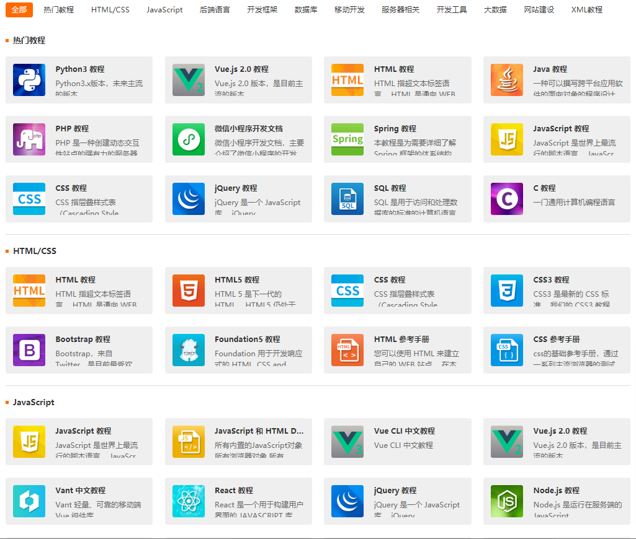Viewport: 636px width, 539px height.
Task: Open the SQL 教程 title link
Action: coord(390,188)
